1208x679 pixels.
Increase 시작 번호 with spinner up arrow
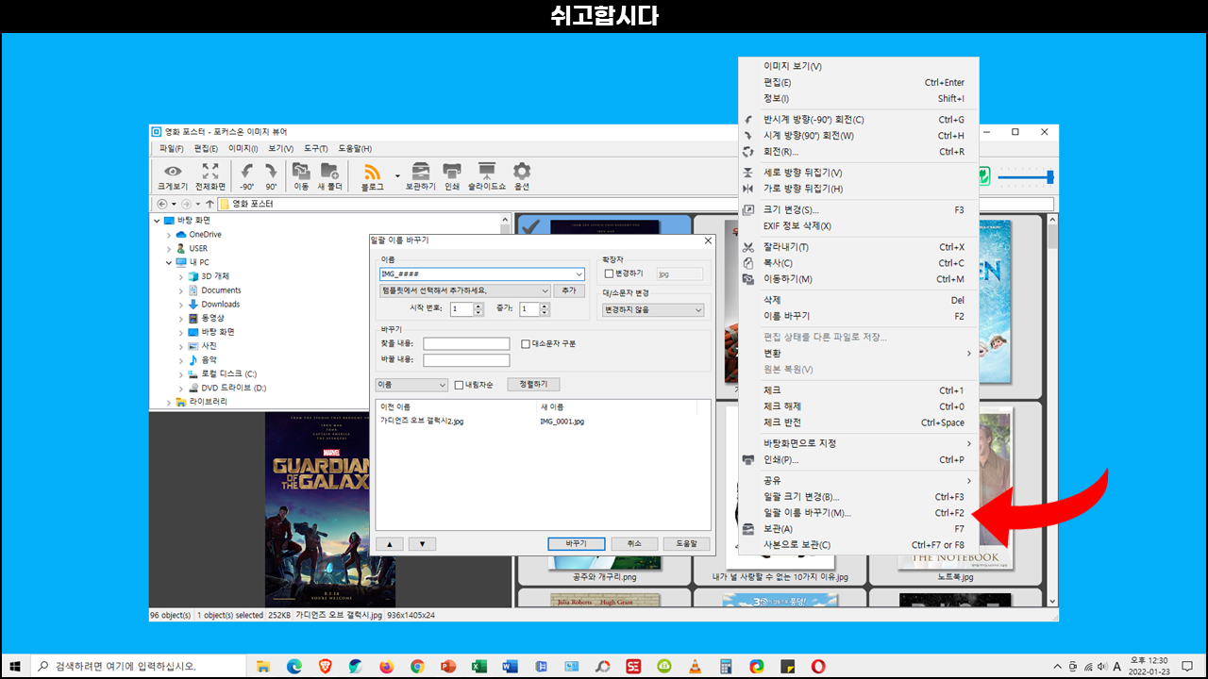(x=478, y=306)
